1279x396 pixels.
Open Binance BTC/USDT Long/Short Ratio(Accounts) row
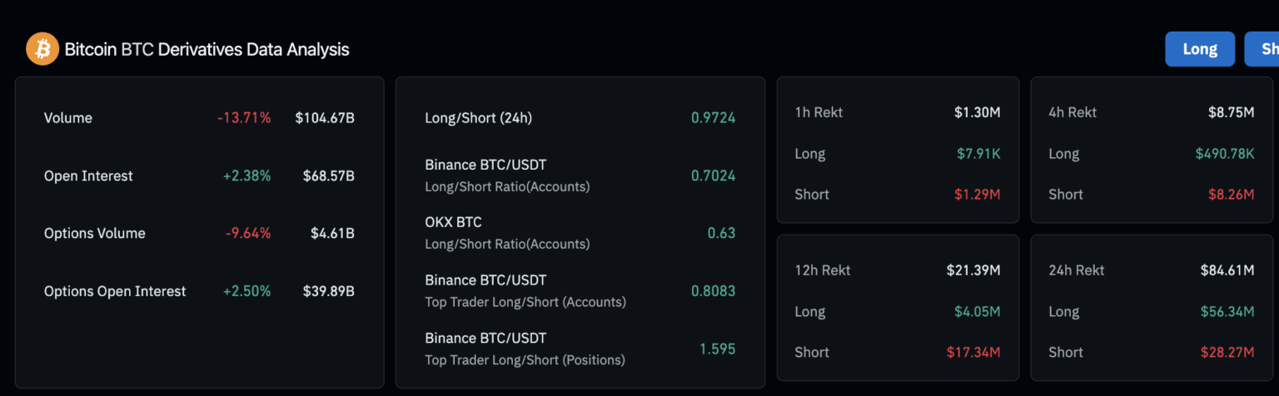point(507,176)
